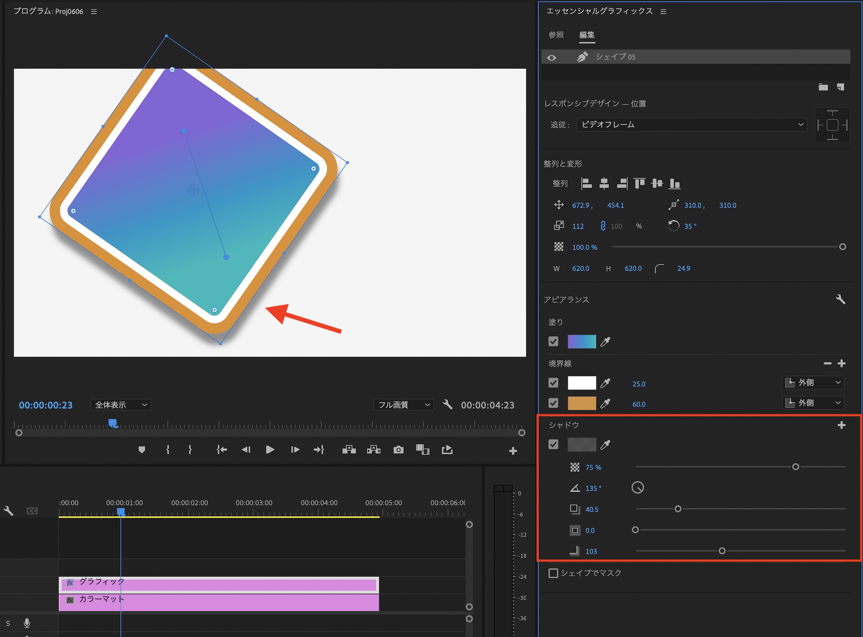Click the Appearance wrench settings icon
Image resolution: width=863 pixels, height=637 pixels.
point(840,299)
